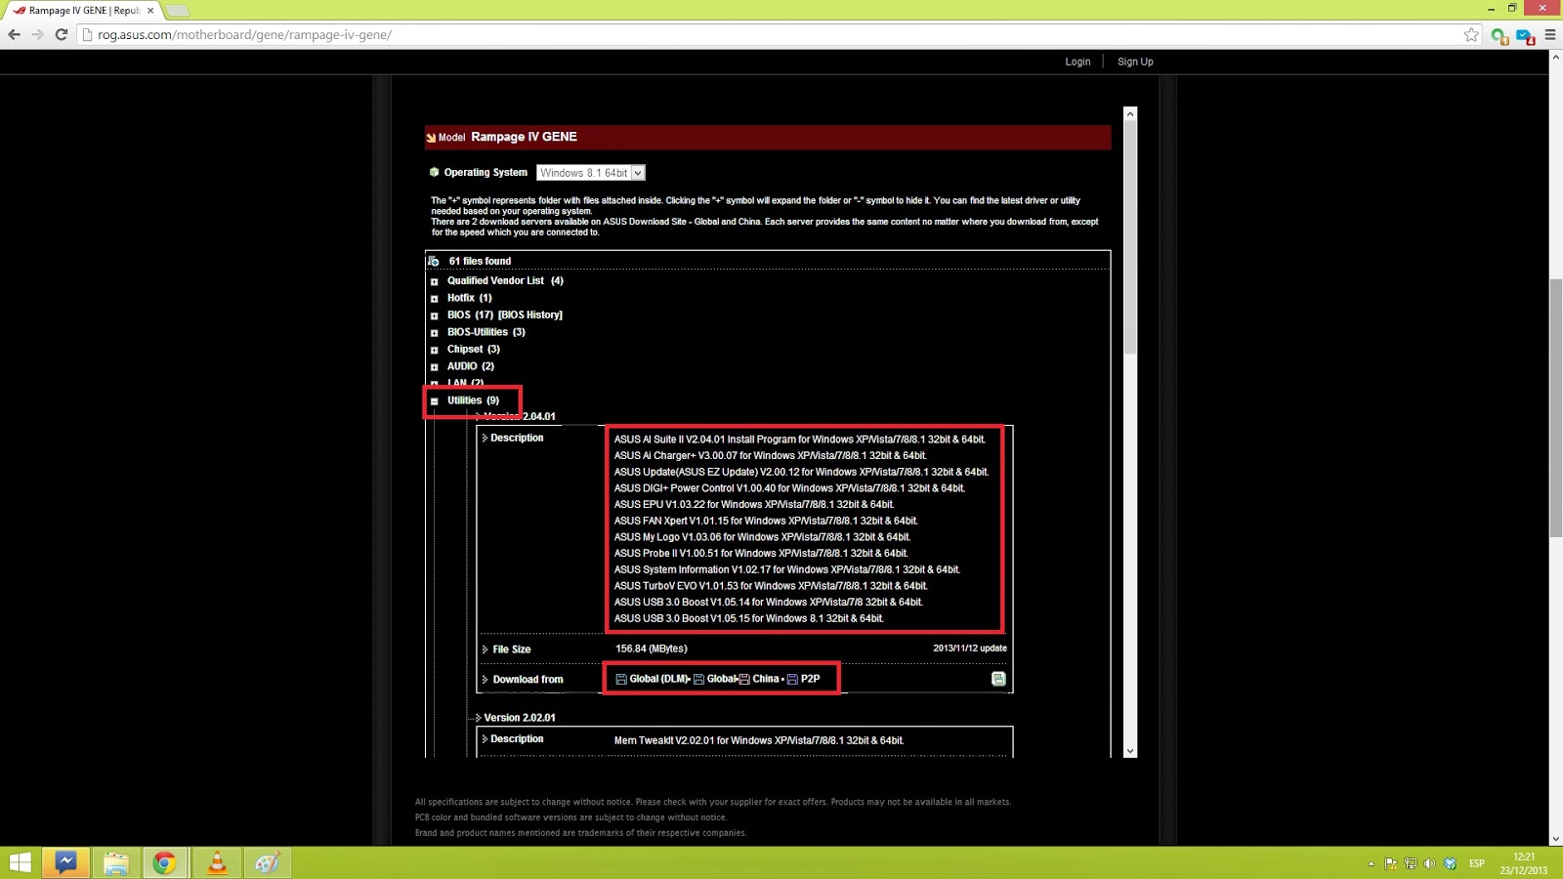The width and height of the screenshot is (1563, 879).
Task: Close the Rampage IV GENE browser tab
Action: tap(150, 11)
